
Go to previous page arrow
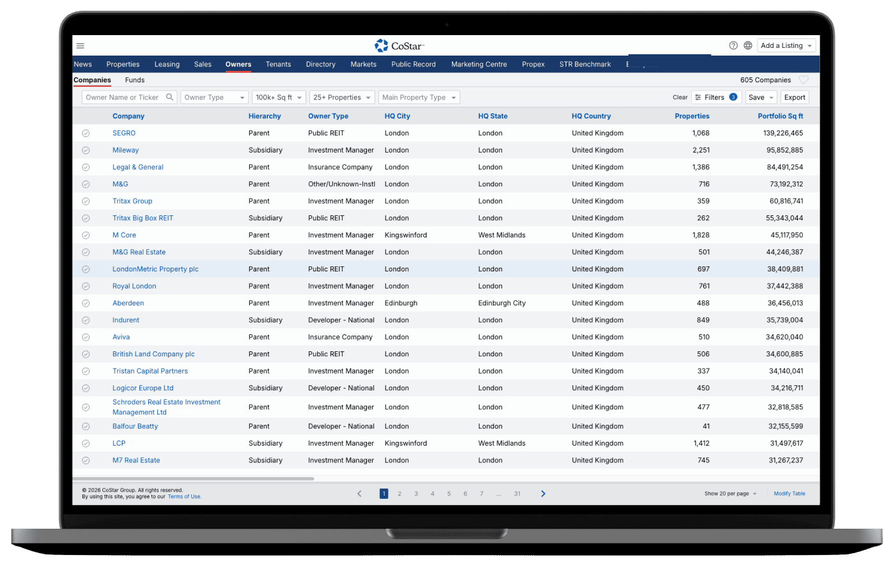pyautogui.click(x=359, y=494)
